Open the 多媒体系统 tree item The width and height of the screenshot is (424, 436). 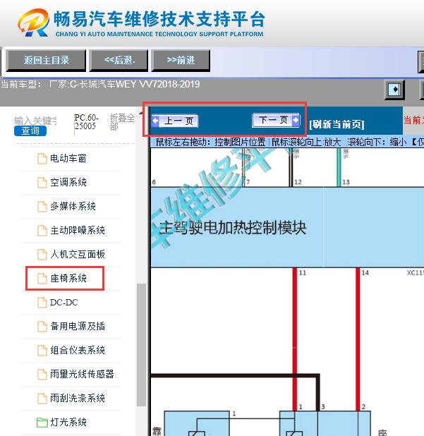73,206
